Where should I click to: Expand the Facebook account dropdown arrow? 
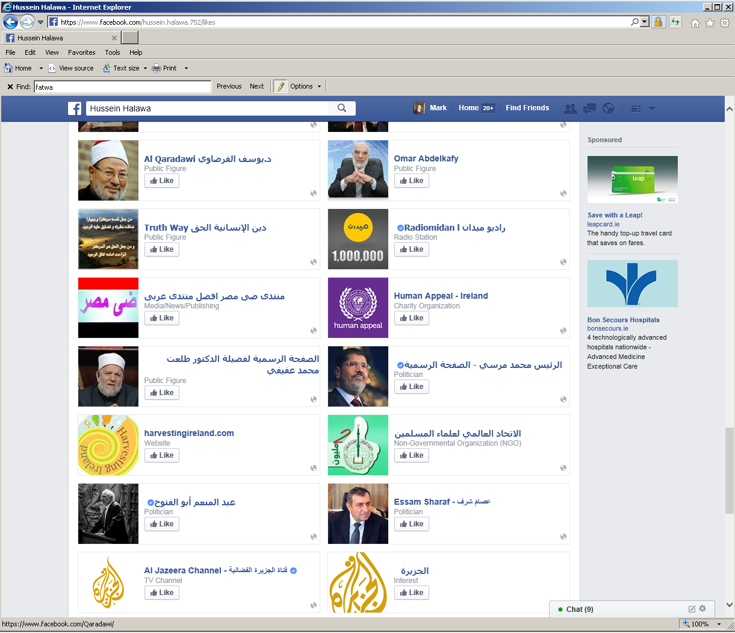pyautogui.click(x=652, y=109)
